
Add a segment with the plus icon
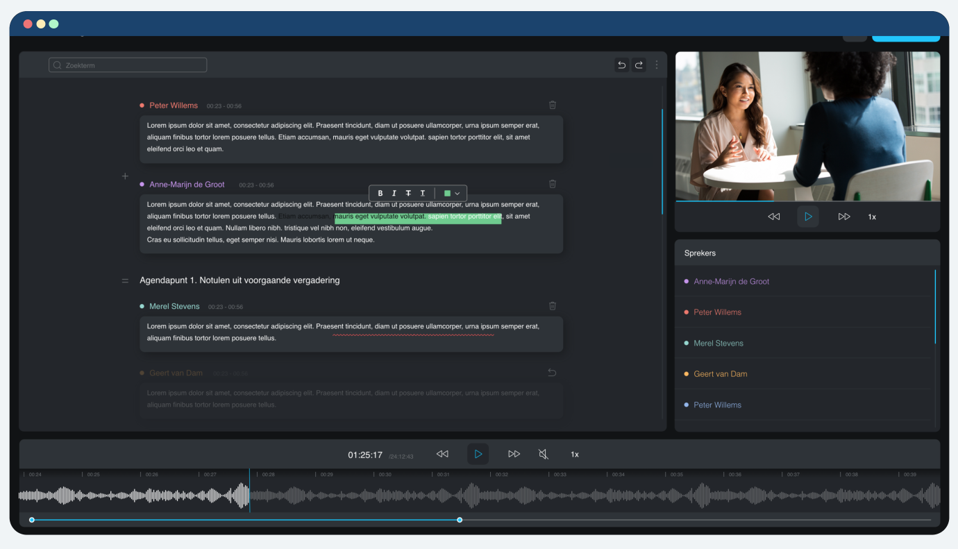126,176
